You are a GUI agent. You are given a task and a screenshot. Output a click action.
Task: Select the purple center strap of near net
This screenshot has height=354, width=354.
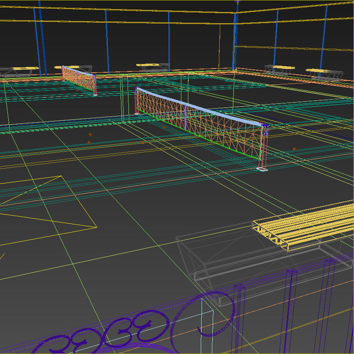pos(185,117)
